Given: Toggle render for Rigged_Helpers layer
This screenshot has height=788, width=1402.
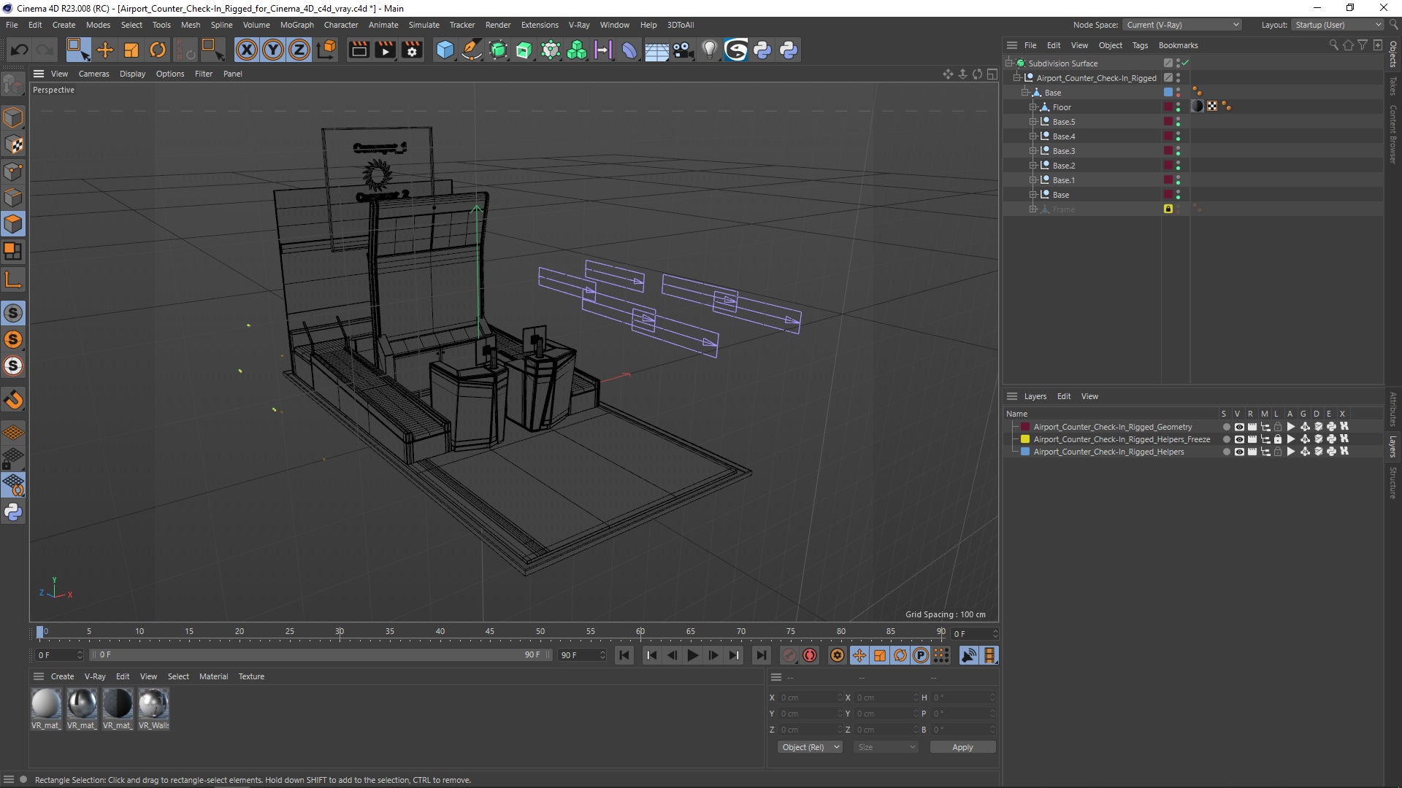Looking at the screenshot, I should point(1252,452).
